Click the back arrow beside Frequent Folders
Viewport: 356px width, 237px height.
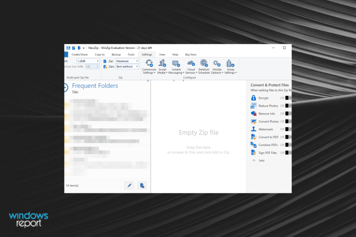pos(66,88)
